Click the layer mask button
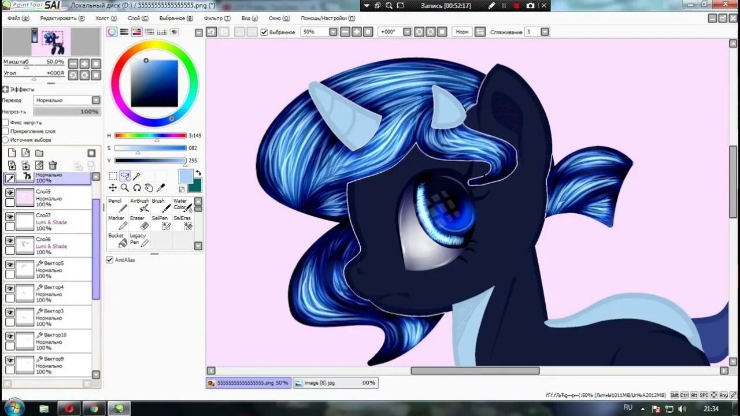 (91, 153)
